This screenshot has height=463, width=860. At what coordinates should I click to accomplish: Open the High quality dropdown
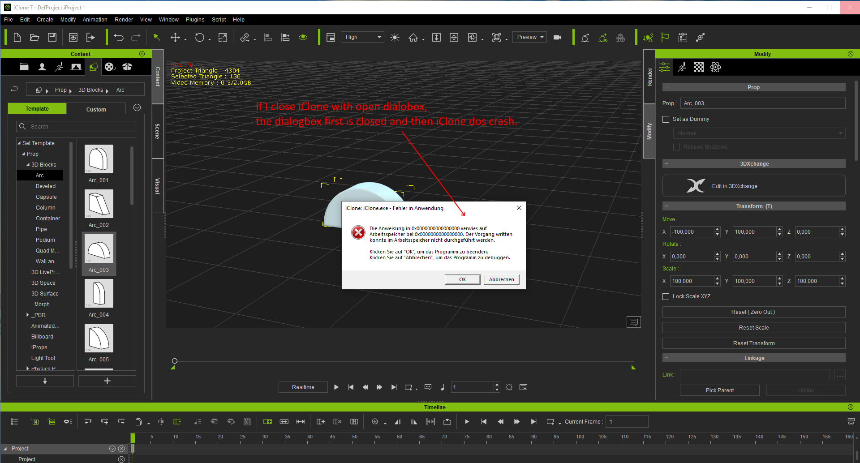coord(362,37)
